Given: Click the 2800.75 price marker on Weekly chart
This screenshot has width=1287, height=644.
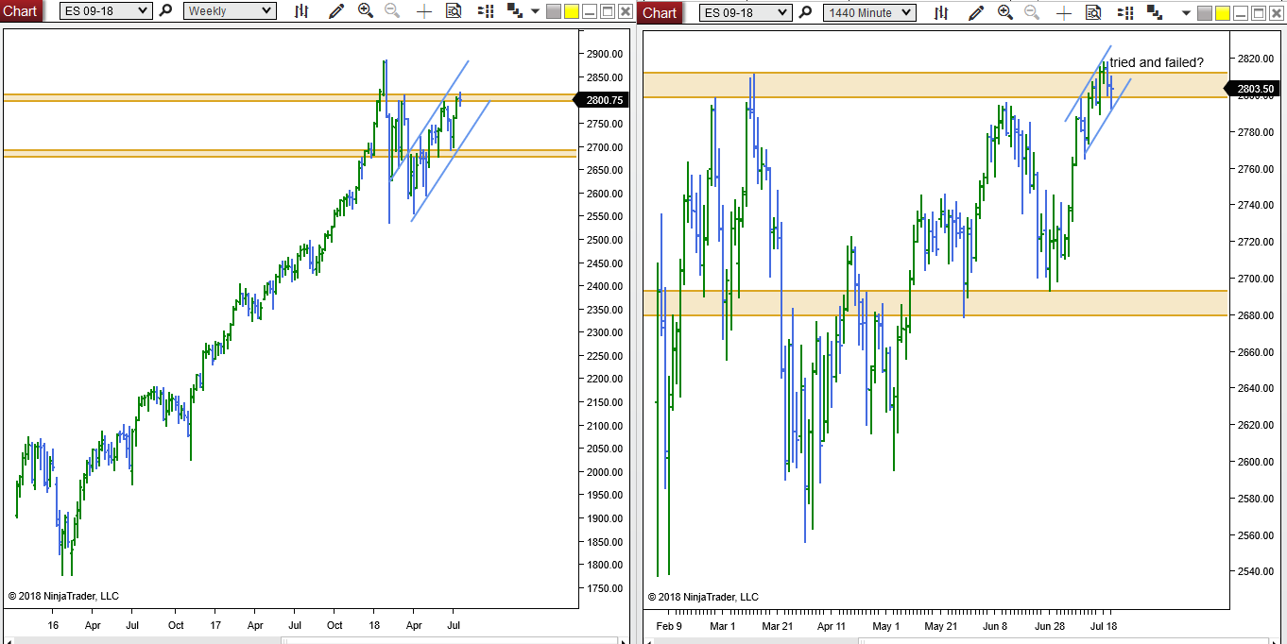Looking at the screenshot, I should pos(602,99).
